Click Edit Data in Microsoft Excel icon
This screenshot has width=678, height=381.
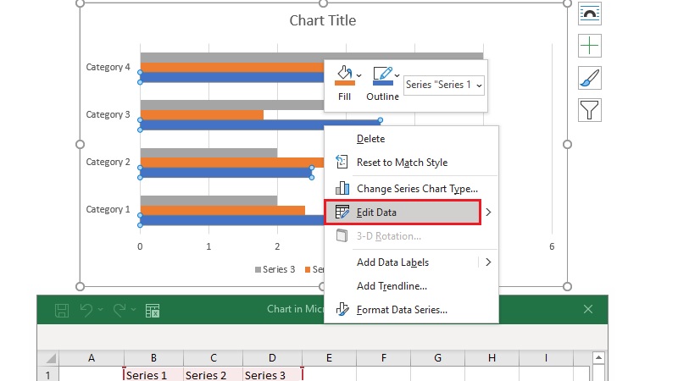153,311
